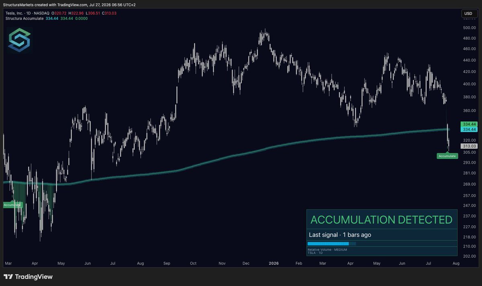Viewport: 482px width, 286px height.
Task: Click the TradingView logo
Action: 28,277
